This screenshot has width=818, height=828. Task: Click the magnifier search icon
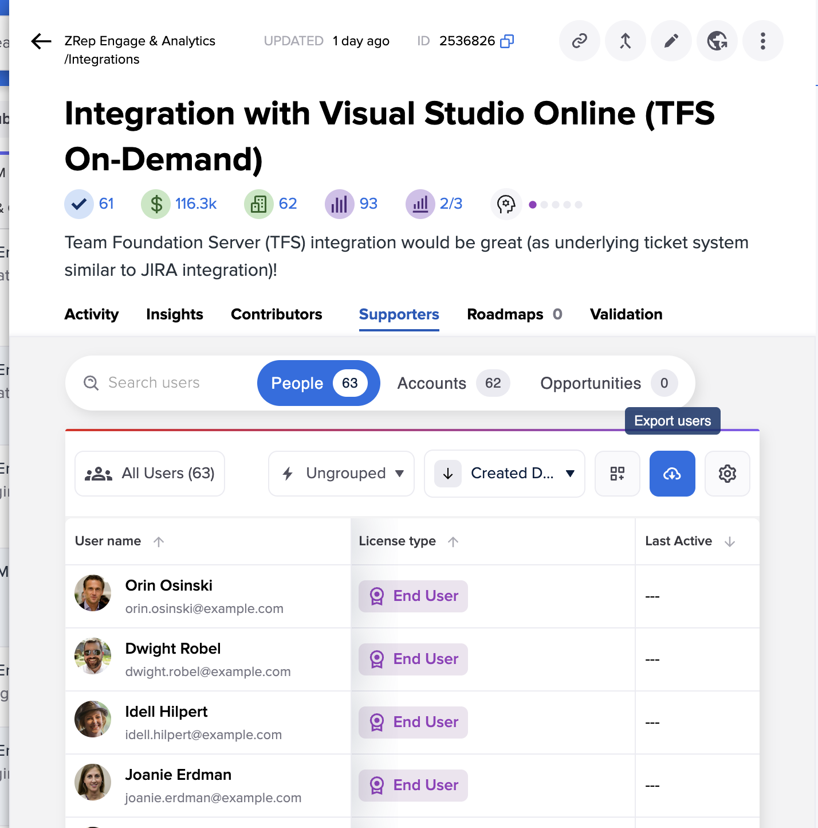point(91,383)
